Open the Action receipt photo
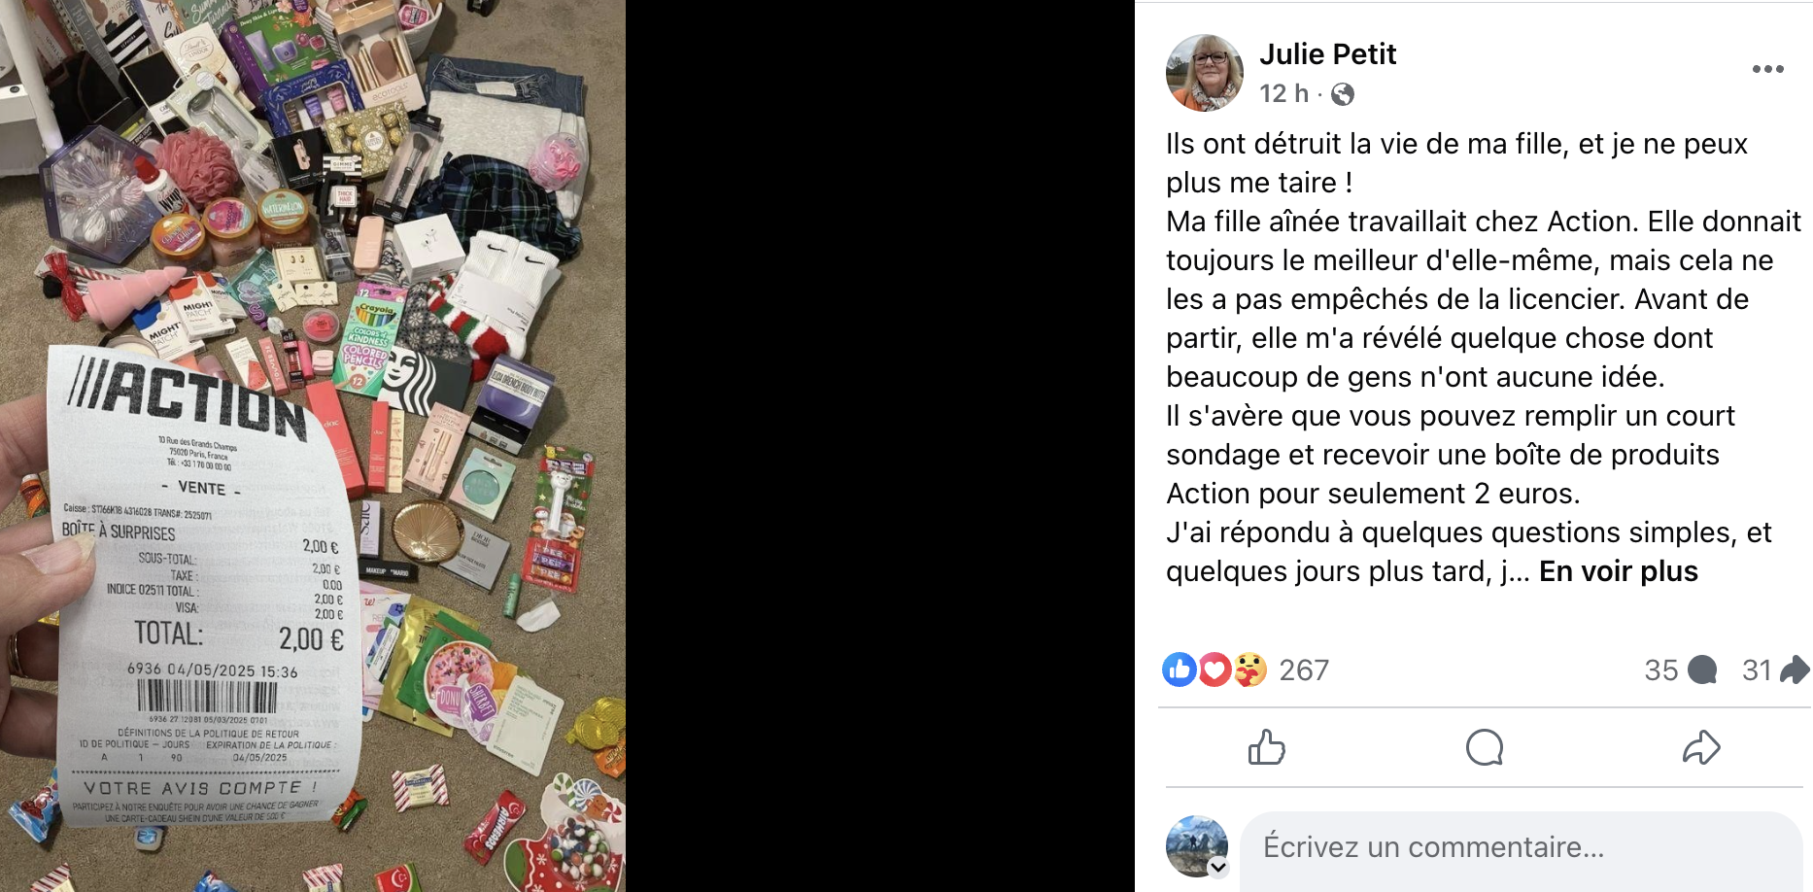Viewport: 1813px width, 892px height. (x=313, y=446)
